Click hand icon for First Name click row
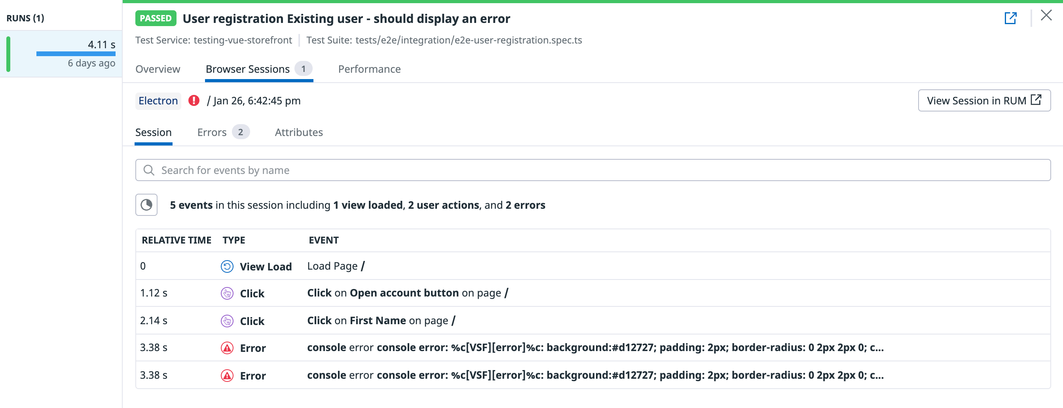Image resolution: width=1063 pixels, height=408 pixels. pyautogui.click(x=227, y=321)
